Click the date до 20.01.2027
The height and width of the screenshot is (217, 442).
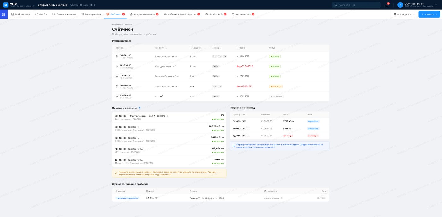(243, 76)
